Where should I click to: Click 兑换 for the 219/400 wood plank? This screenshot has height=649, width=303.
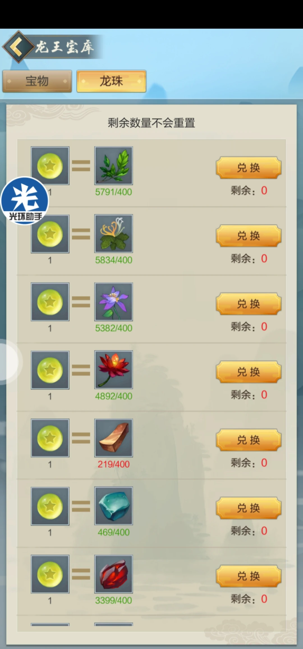coord(249,440)
